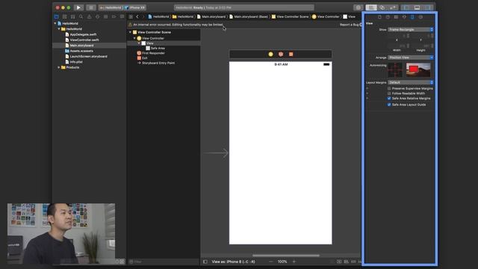This screenshot has height=269, width=478.
Task: Toggle the Navigator pane visibility
Action: click(x=406, y=7)
